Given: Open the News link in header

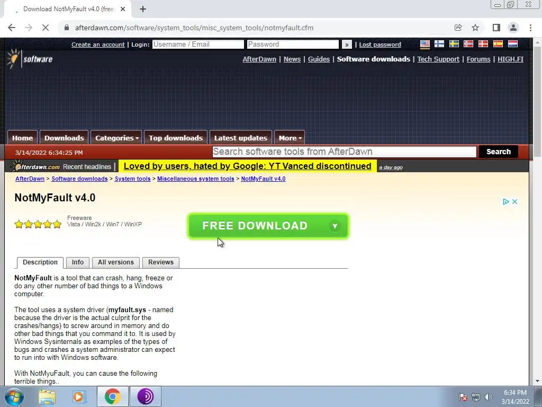Looking at the screenshot, I should tap(292, 59).
